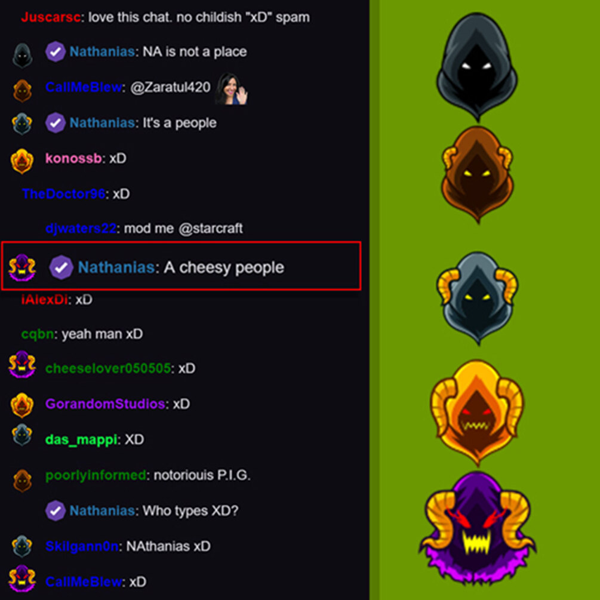Open the TheDoctor96 username
Image resolution: width=600 pixels, height=600 pixels.
coord(63,194)
